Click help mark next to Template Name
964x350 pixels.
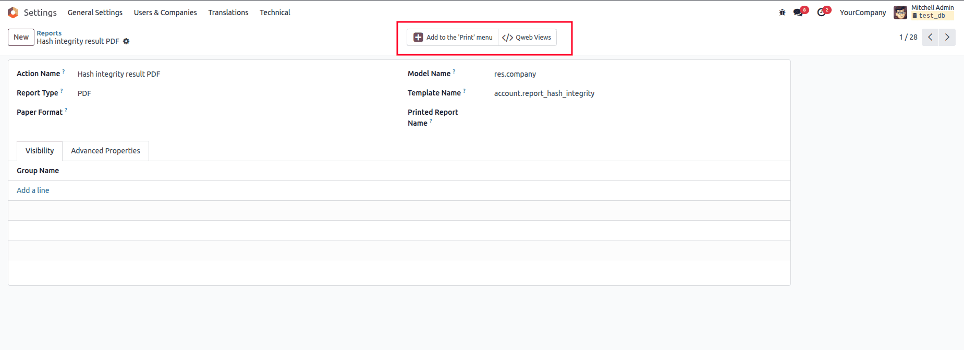click(x=464, y=91)
